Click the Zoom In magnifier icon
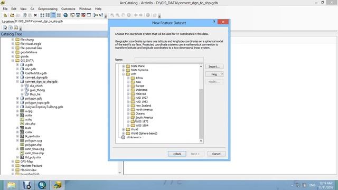The width and height of the screenshot is (338, 190). (112, 15)
